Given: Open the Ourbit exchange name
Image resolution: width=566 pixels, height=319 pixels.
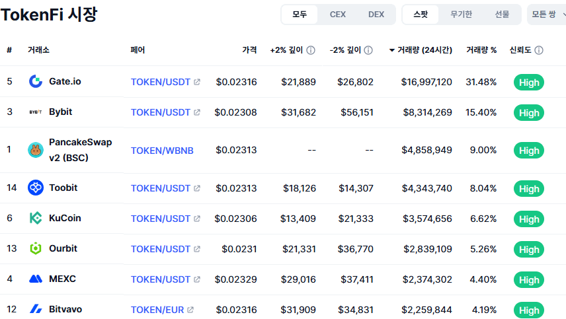Looking at the screenshot, I should pos(63,248).
